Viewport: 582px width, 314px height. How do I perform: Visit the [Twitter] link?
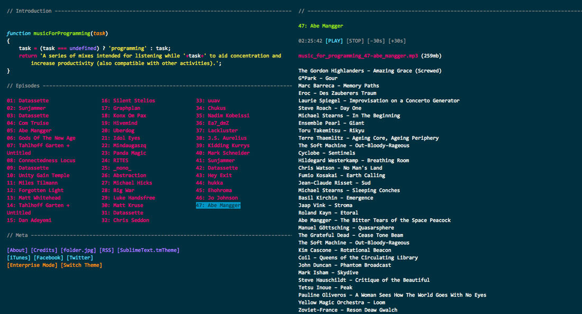coord(79,258)
